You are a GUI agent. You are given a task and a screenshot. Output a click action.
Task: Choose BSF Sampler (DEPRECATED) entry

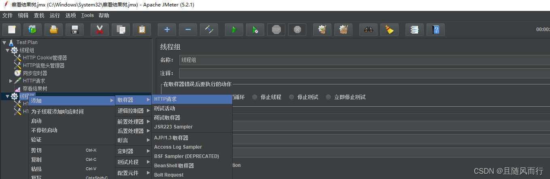coord(192,156)
